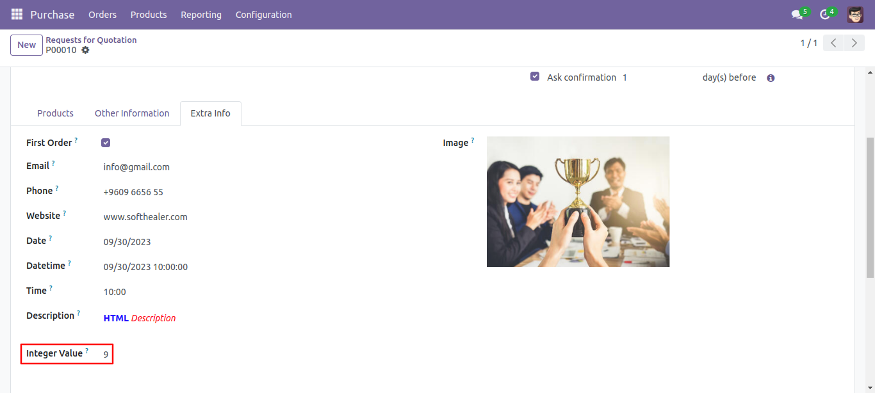
Task: Go to the previous record arrow
Action: click(x=833, y=43)
